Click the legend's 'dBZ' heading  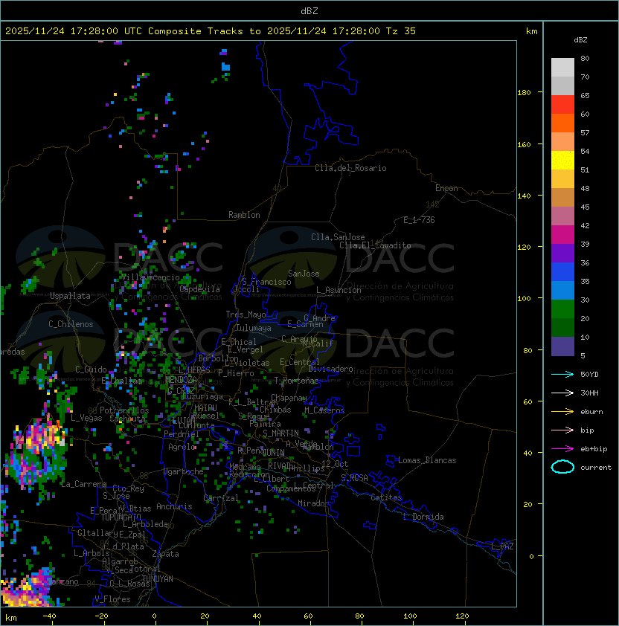pos(580,40)
